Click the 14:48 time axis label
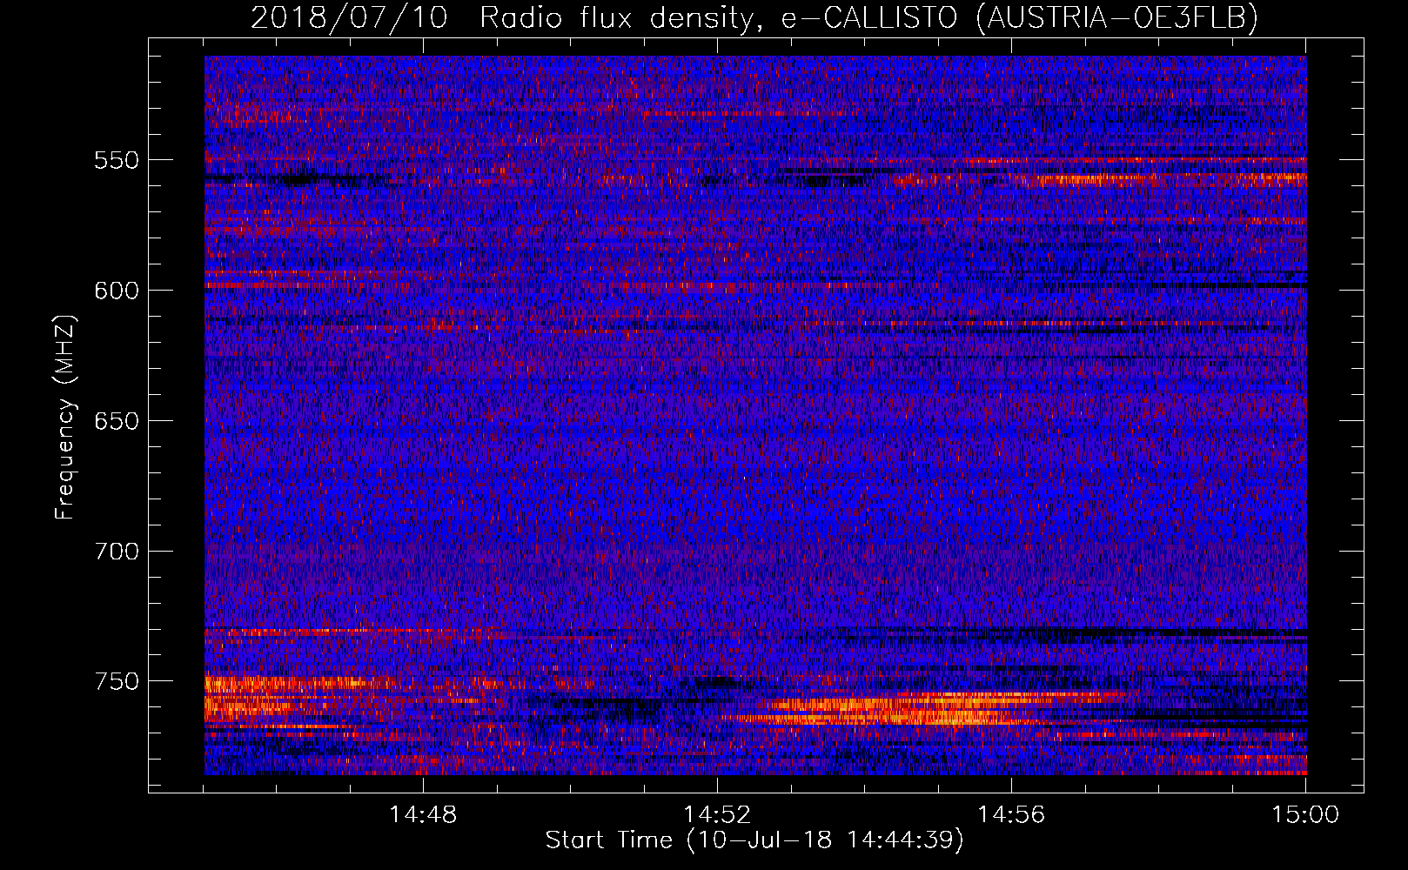This screenshot has width=1408, height=870. click(423, 815)
